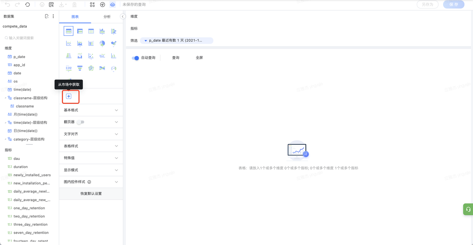Screen dimensions: 473x245
Task: Switch to the 图表 tab
Action: pyautogui.click(x=75, y=17)
